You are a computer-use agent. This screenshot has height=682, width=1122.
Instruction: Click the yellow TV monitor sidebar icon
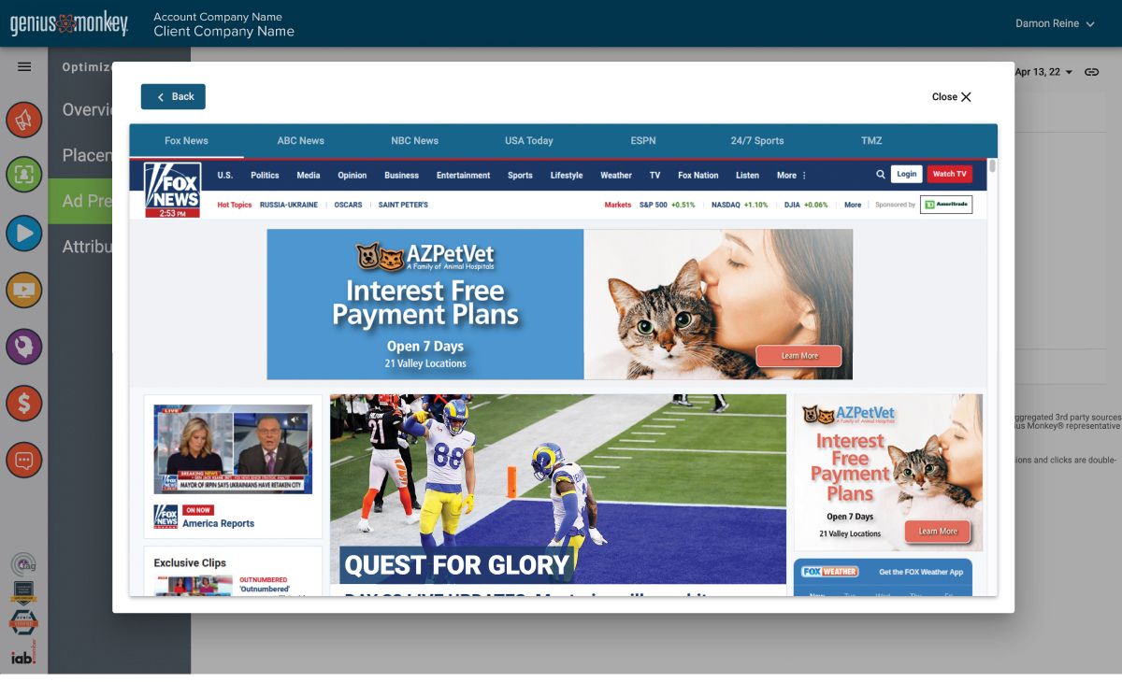24,290
